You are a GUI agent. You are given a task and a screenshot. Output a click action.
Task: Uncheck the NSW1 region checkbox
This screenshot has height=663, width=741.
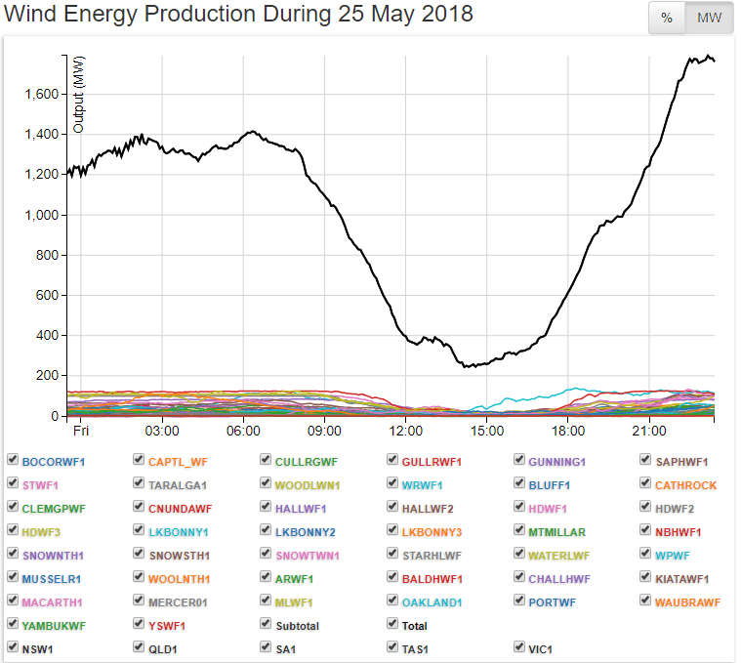[x=13, y=646]
